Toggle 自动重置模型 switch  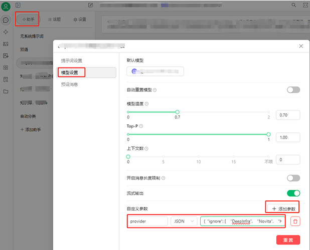293,90
